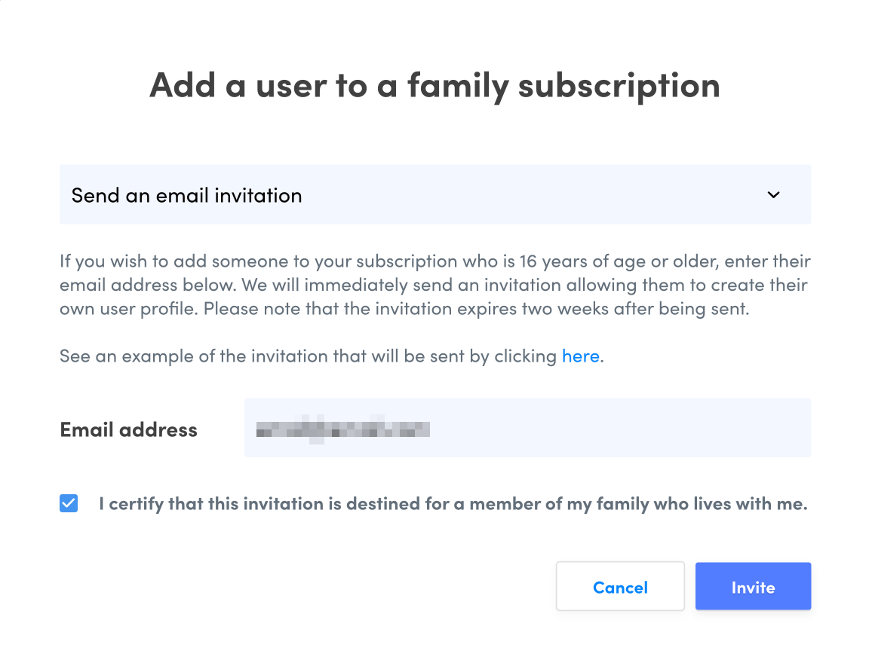The image size is (869, 669).
Task: Select the "Send an email invitation" option text
Action: click(187, 196)
